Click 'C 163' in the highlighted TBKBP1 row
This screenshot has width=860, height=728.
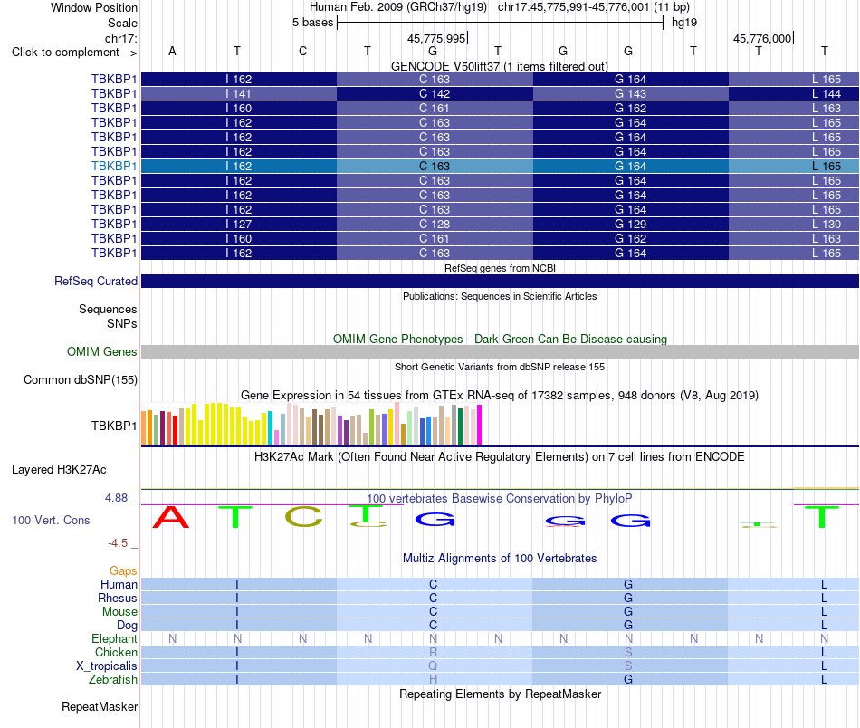pos(435,166)
